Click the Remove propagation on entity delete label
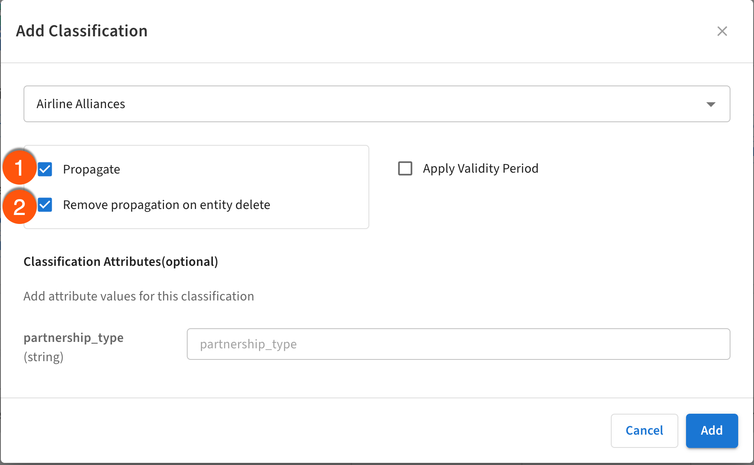754x465 pixels. pos(166,205)
